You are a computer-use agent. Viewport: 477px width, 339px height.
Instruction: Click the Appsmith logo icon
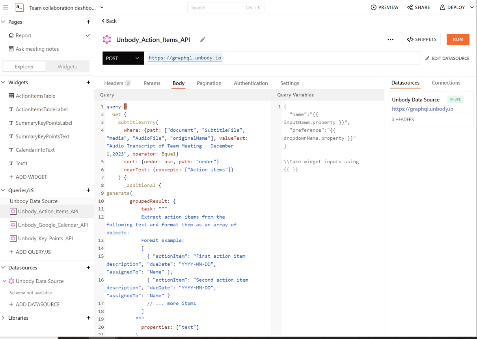click(x=19, y=7)
